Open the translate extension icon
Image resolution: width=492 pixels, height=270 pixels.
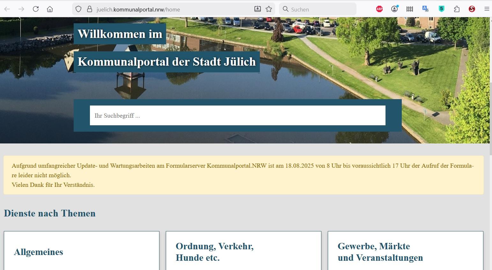point(425,9)
